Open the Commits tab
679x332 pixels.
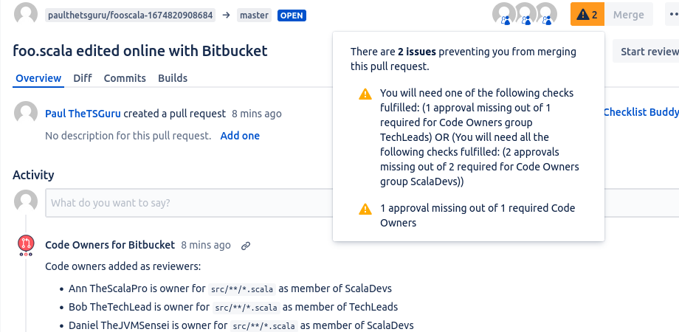pos(125,78)
